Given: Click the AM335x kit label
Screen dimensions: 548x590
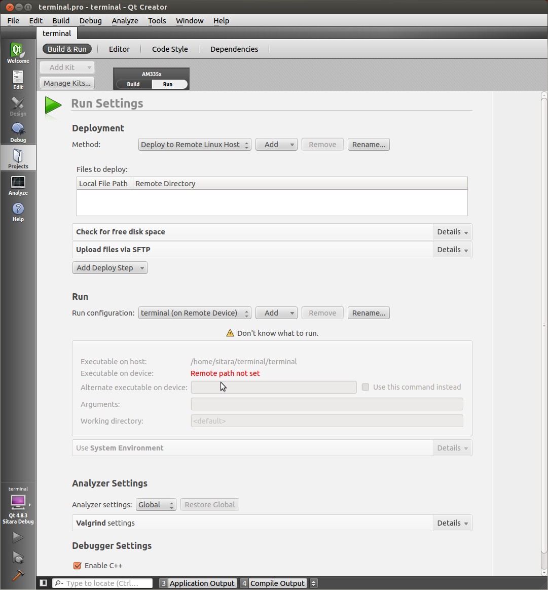Looking at the screenshot, I should click(x=152, y=74).
